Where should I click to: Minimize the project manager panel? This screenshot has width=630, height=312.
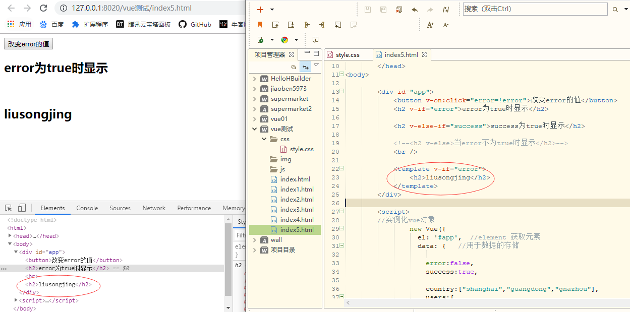pos(307,53)
